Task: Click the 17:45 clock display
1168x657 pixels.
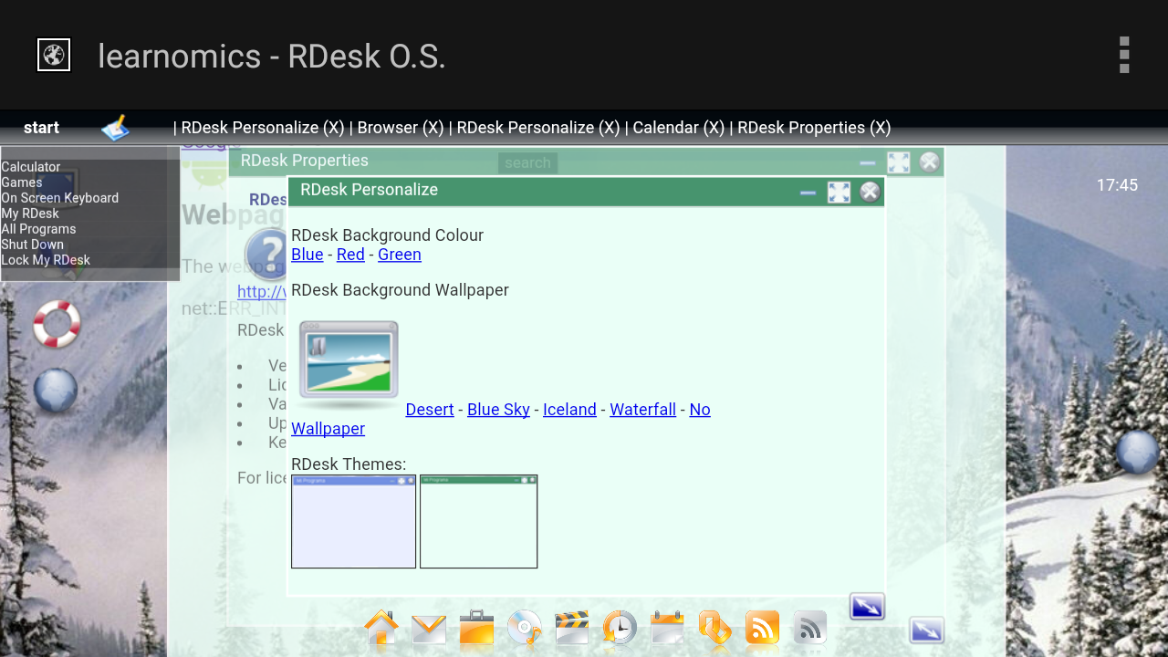Action: 1117,185
